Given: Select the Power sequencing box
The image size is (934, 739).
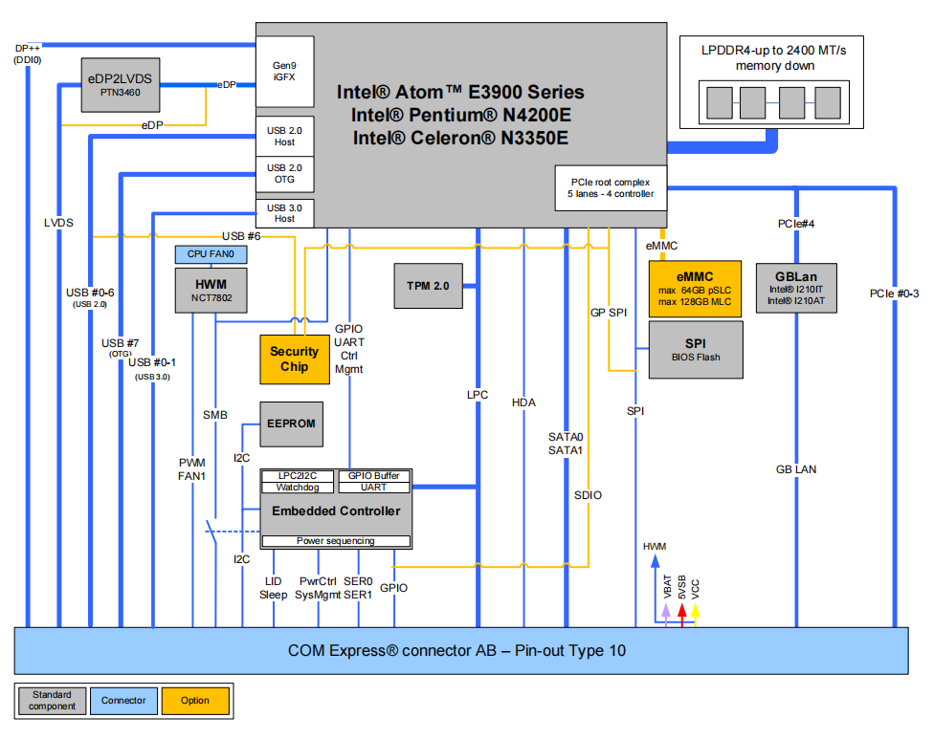Looking at the screenshot, I should click(336, 541).
